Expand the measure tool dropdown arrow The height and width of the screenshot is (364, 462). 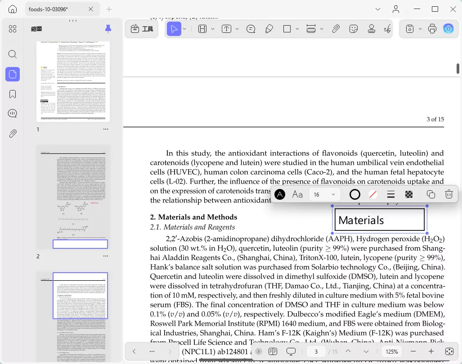pos(322,29)
